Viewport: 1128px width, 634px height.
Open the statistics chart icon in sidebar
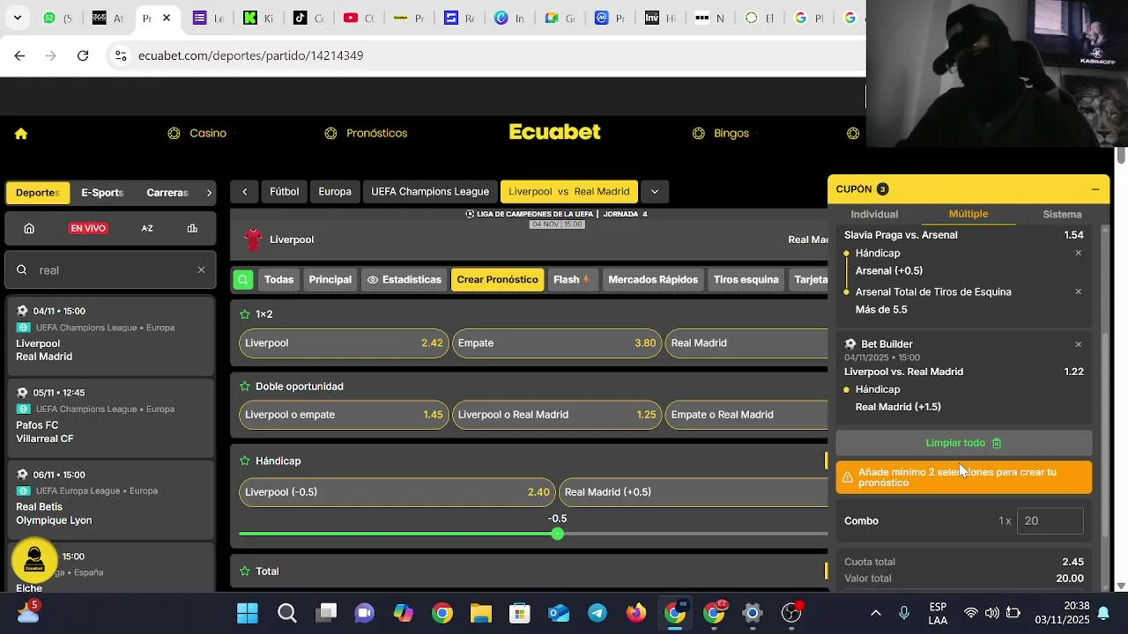pos(192,228)
